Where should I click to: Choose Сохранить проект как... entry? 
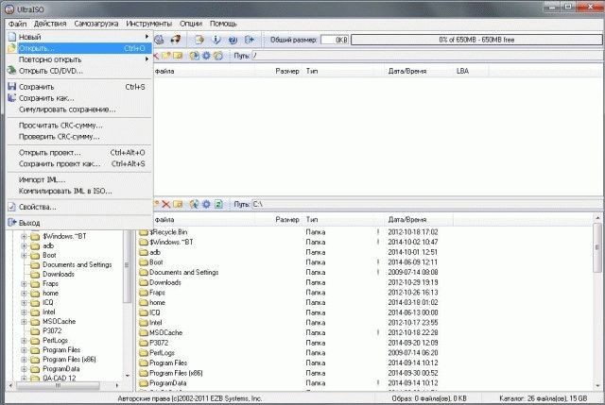pos(79,163)
